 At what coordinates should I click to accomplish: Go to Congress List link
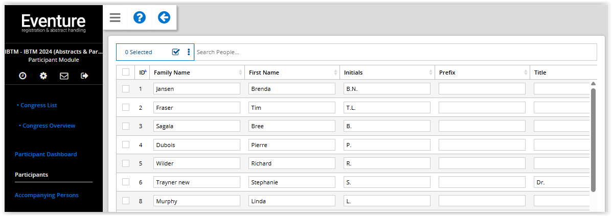(39, 105)
